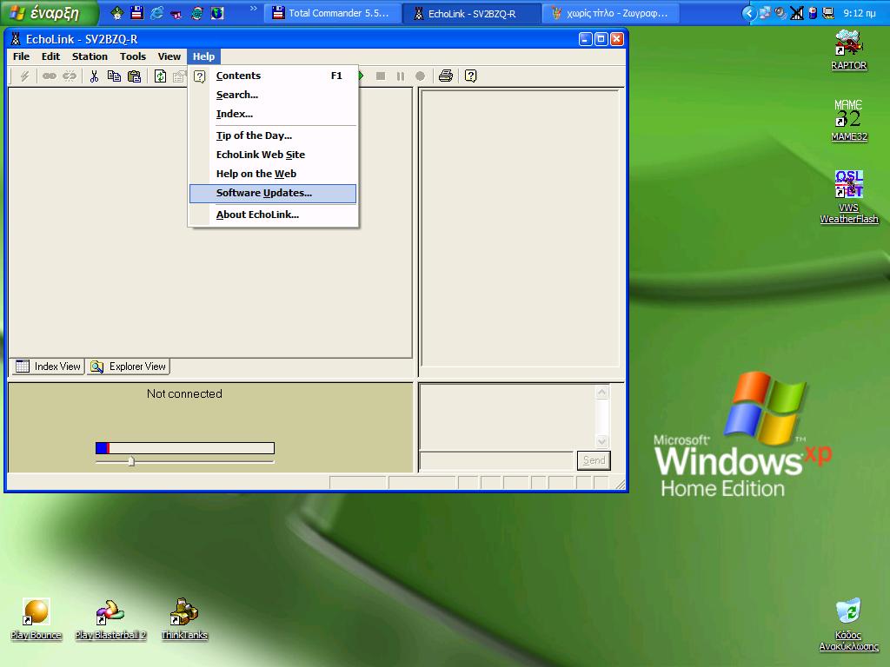The image size is (890, 667).
Task: Close the open Help menu
Action: (203, 56)
